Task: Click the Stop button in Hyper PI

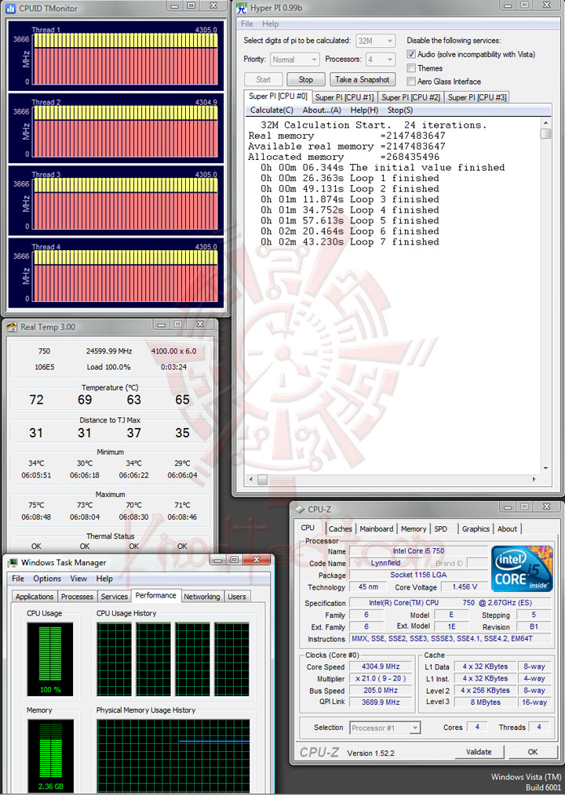Action: pos(305,80)
